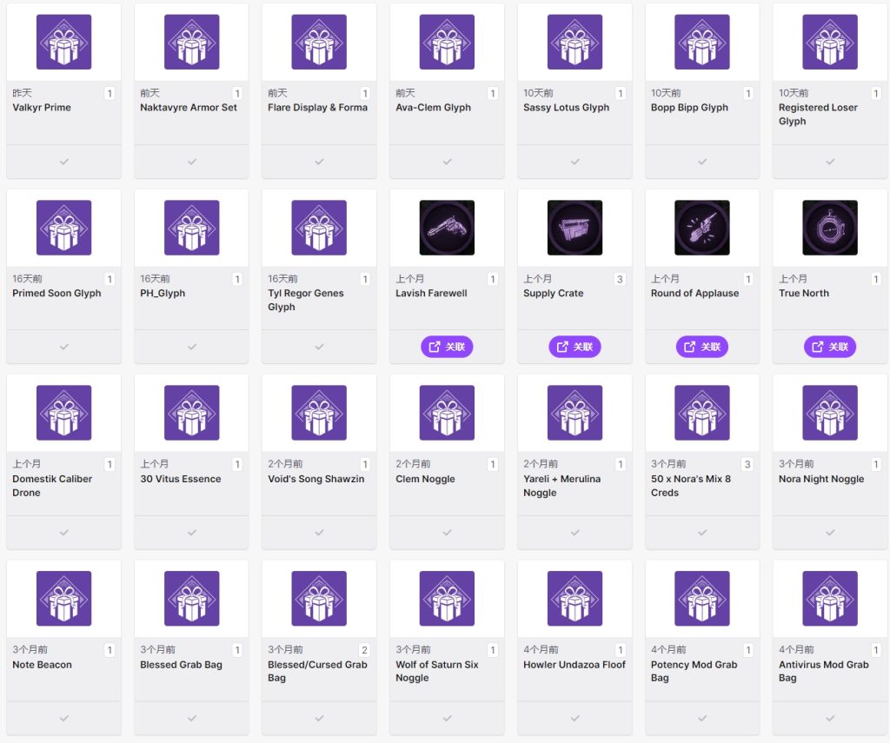
Task: Click the 'Valkyr Prime' item name
Action: coord(42,107)
